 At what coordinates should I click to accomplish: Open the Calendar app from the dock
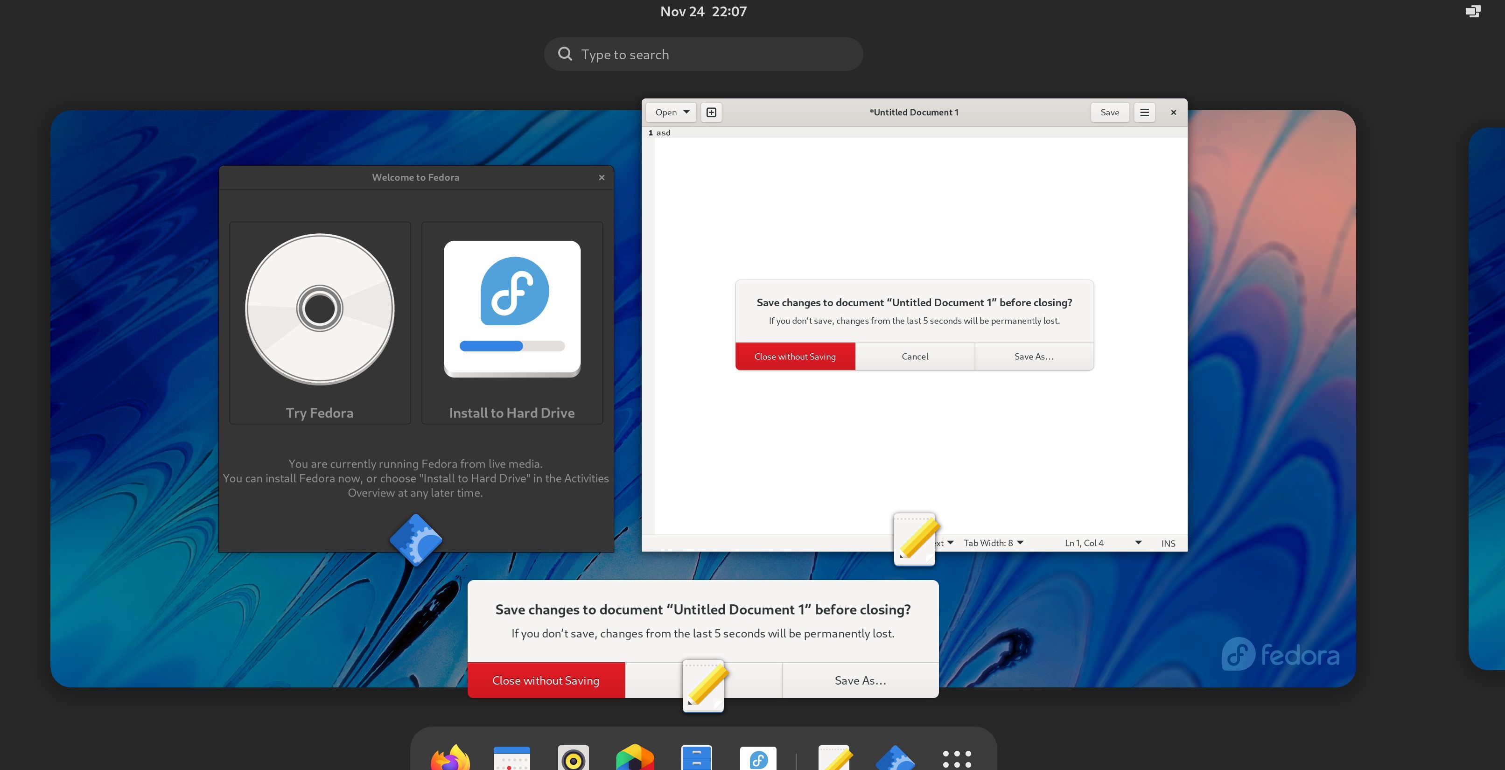[512, 759]
